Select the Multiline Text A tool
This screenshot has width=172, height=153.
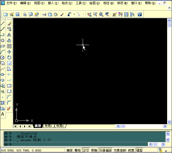[x=3, y=114]
